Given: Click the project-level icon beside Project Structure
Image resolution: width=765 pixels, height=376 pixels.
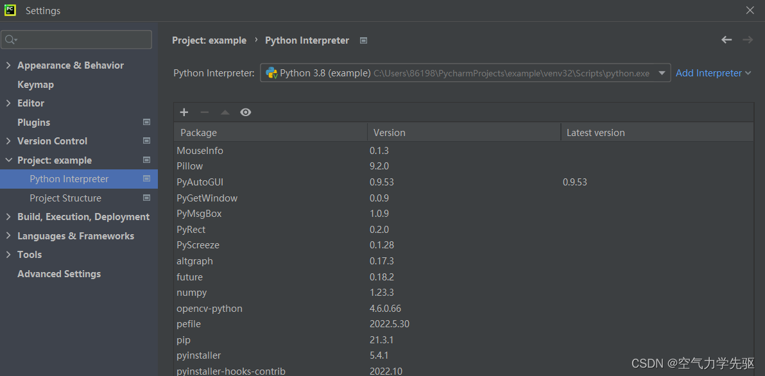Looking at the screenshot, I should click(146, 198).
